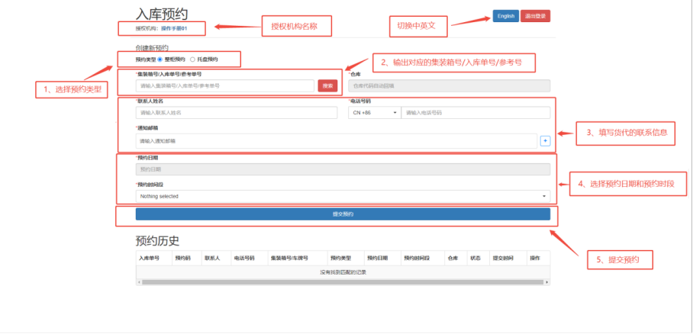The height and width of the screenshot is (334, 693).
Task: Select the 整柜预约 radio option
Action: pyautogui.click(x=160, y=59)
